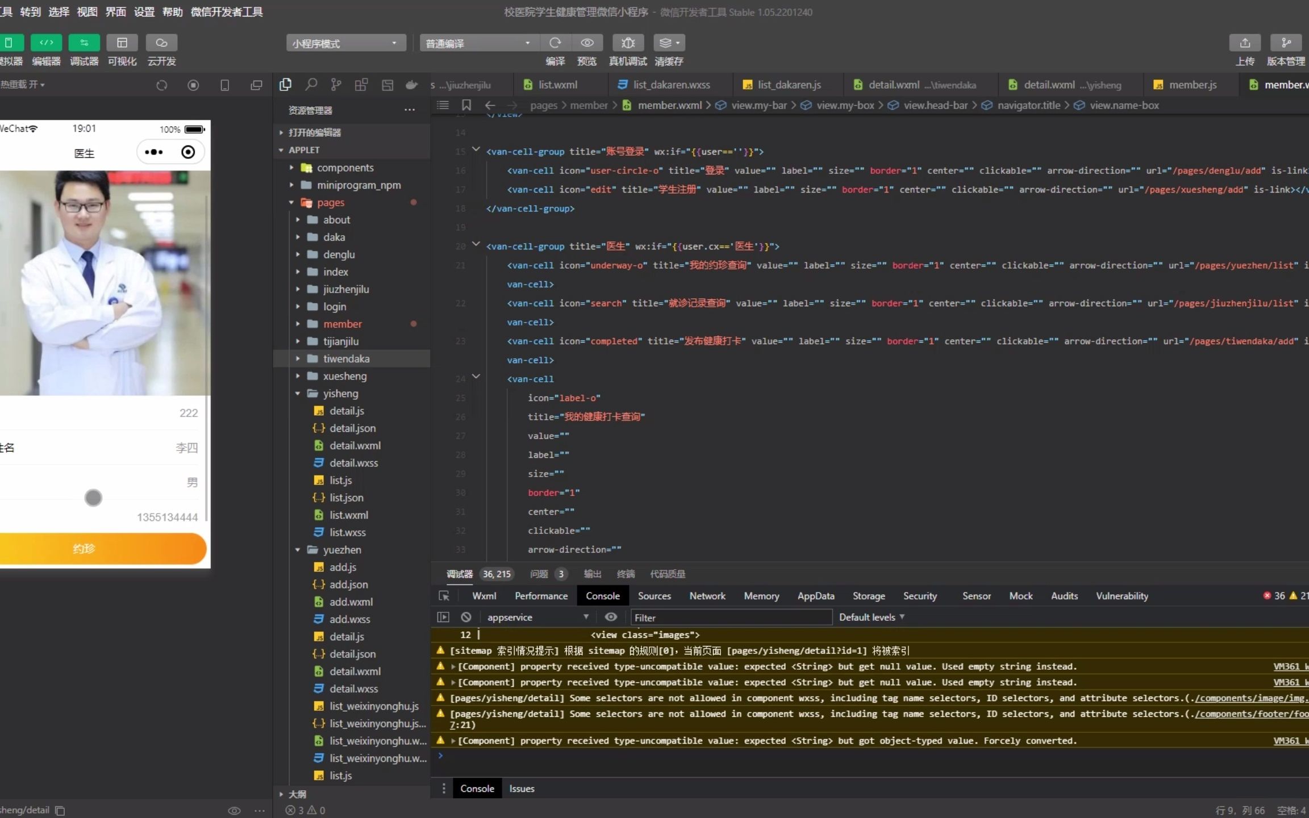Open the 设置 menu

tap(144, 12)
